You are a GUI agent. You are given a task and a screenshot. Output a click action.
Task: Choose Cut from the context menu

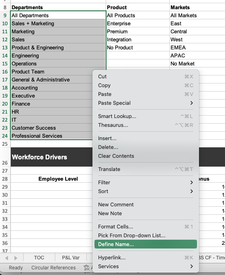pos(146,76)
